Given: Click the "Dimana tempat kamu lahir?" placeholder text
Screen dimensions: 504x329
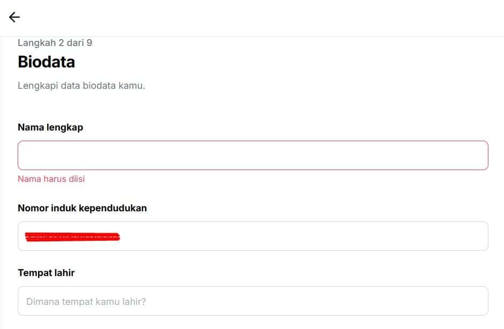Looking at the screenshot, I should pos(86,302).
